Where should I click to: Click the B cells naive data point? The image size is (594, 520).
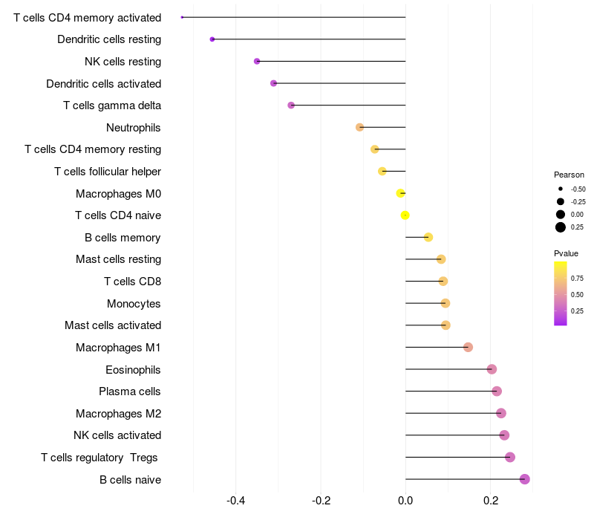pos(525,479)
